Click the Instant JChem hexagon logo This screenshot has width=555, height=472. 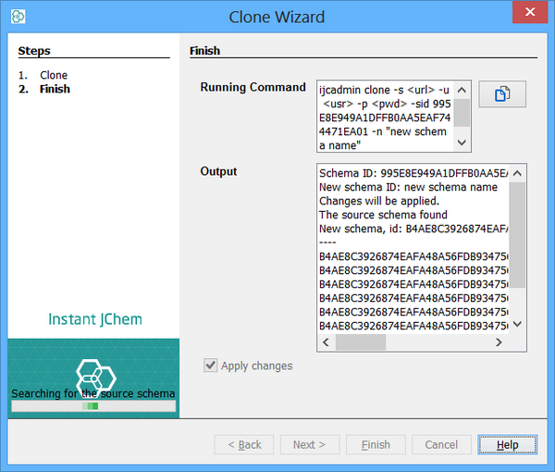click(x=95, y=374)
